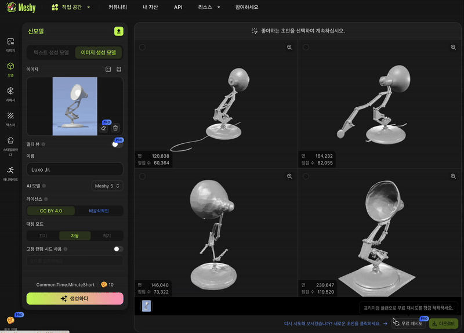Click the seed number input field

[75, 261]
